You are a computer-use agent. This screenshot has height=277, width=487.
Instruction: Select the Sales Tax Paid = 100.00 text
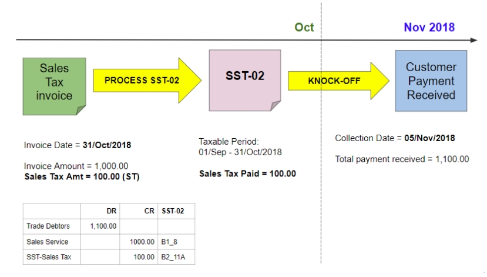coord(247,173)
